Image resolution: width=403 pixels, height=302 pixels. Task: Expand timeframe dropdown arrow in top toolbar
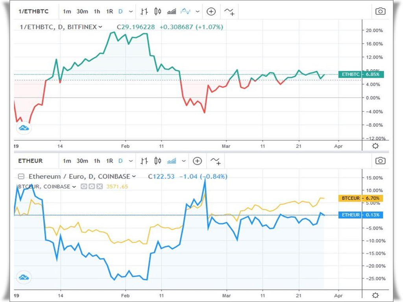(131, 12)
